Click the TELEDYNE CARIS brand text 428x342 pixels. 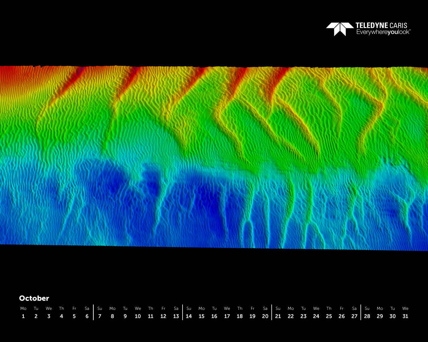(x=381, y=25)
